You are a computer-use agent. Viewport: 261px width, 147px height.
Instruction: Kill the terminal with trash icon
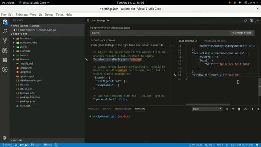(x=239, y=109)
